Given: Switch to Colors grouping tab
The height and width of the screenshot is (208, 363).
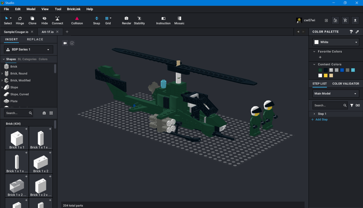Looking at the screenshot, I should [43, 59].
